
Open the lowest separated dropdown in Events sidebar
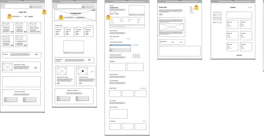(217, 22)
